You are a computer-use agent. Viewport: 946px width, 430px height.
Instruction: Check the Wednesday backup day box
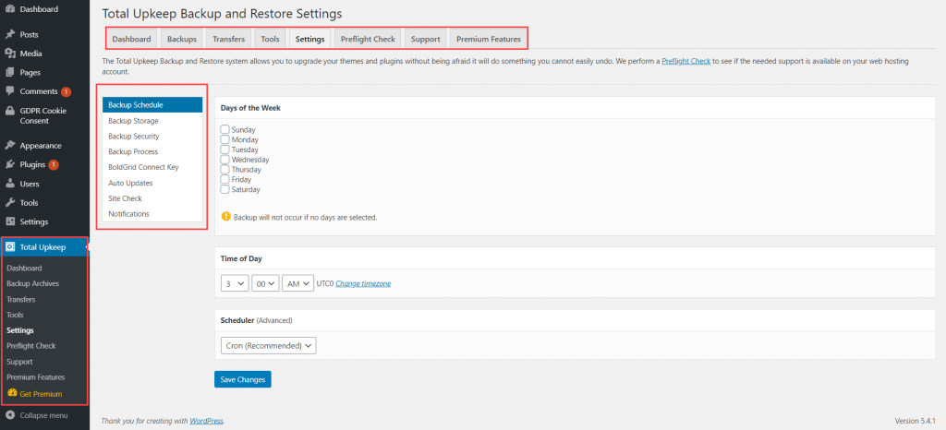[225, 160]
